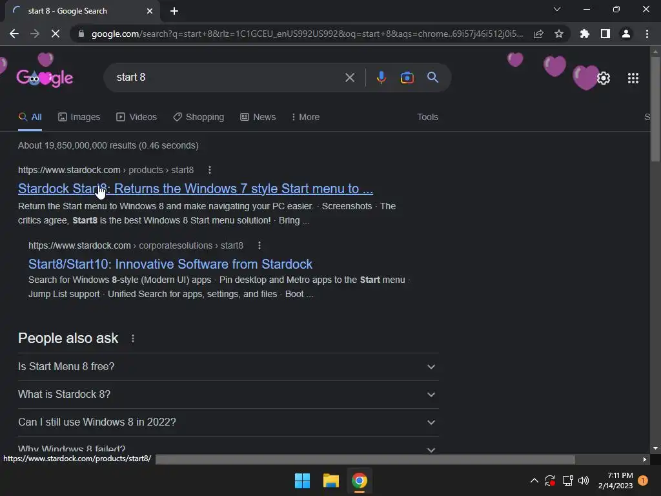This screenshot has width=661, height=496.
Task: Start a voice search with the microphone
Action: point(381,77)
